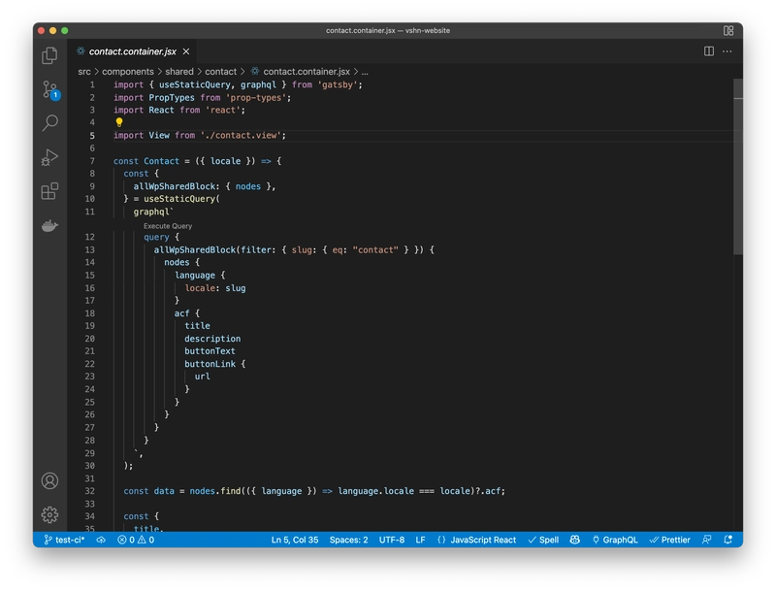
Task: Open the Docker whale icon
Action: [x=49, y=226]
